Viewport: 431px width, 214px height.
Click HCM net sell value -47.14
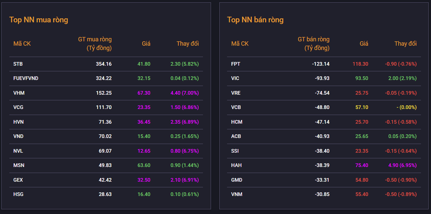(322, 122)
